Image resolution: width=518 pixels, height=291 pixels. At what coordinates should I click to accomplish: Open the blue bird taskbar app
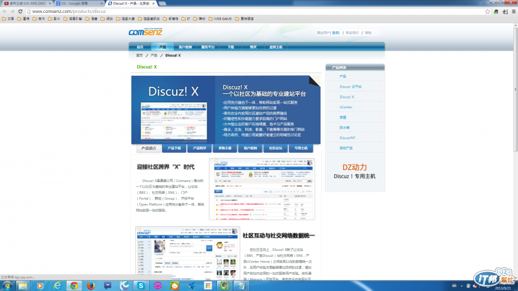click(x=191, y=285)
